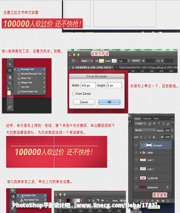Open the 1 pt stroke width dropdown
The width and height of the screenshot is (180, 213).
[x=129, y=61]
